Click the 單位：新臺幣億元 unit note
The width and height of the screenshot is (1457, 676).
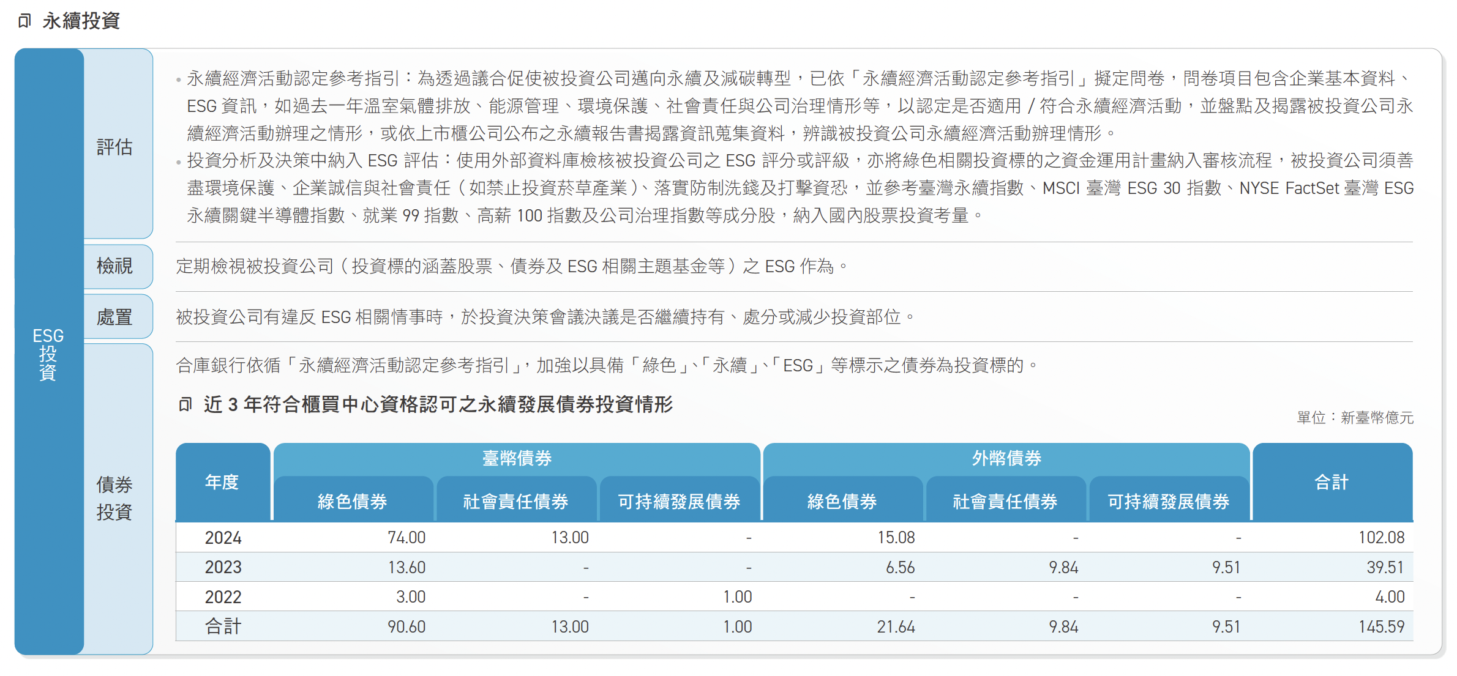[1355, 418]
